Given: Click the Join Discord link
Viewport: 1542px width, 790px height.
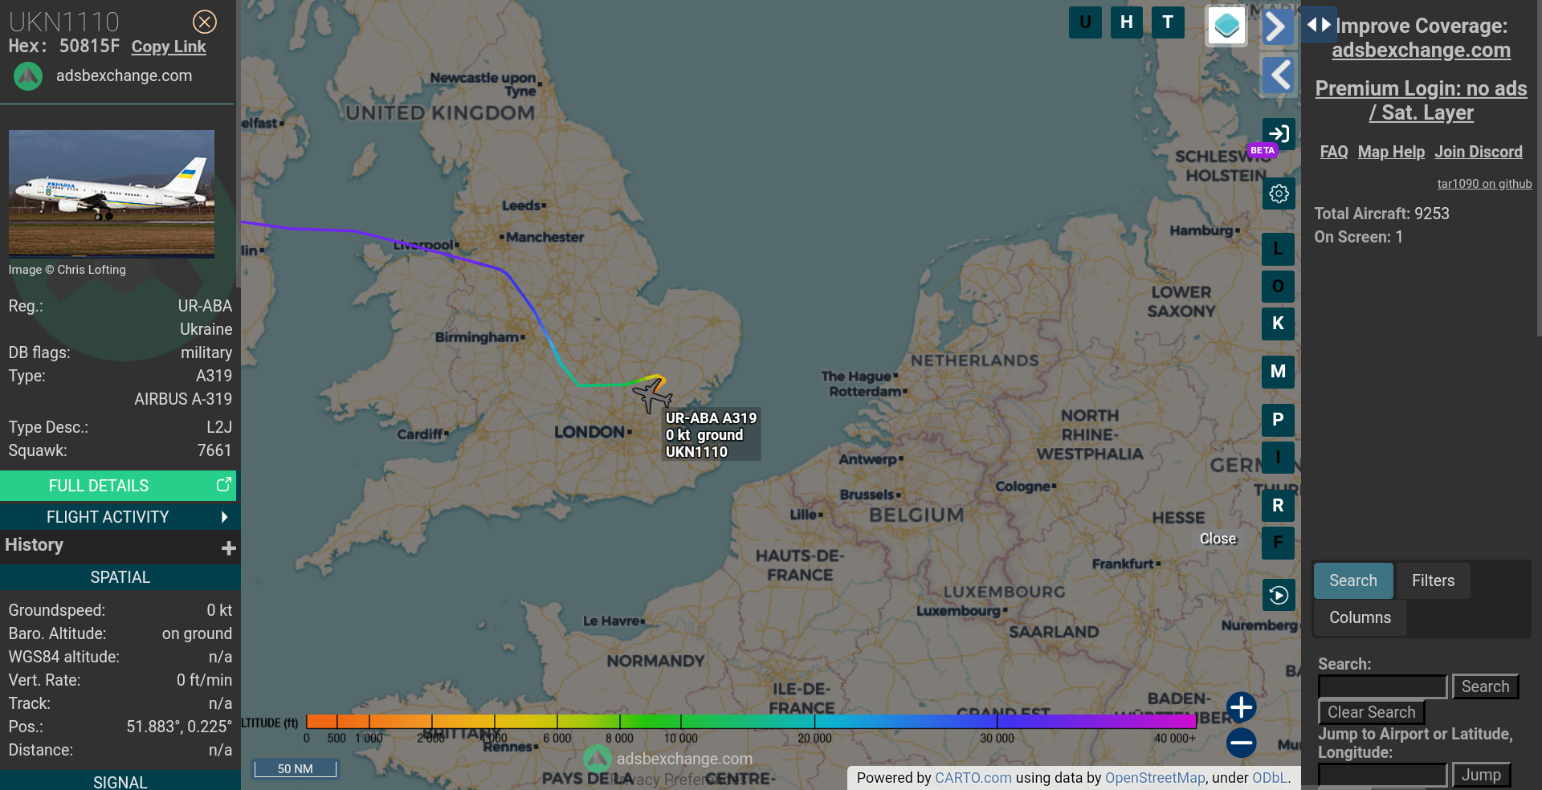Looking at the screenshot, I should point(1479,152).
